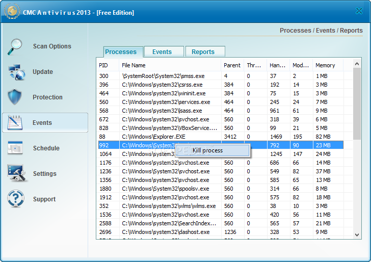Image resolution: width=371 pixels, height=262 pixels.
Task: Click the Support question mark icon
Action: click(x=16, y=199)
